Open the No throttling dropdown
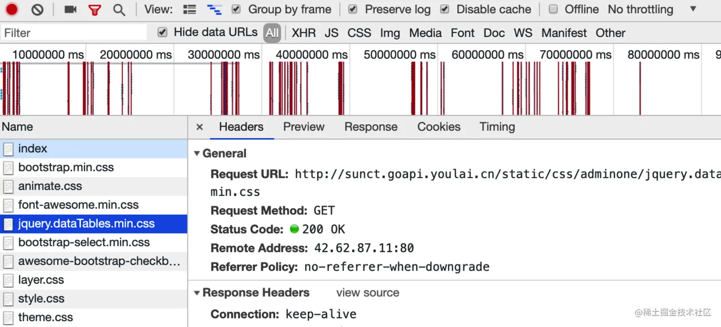The height and width of the screenshot is (327, 721). (x=652, y=9)
